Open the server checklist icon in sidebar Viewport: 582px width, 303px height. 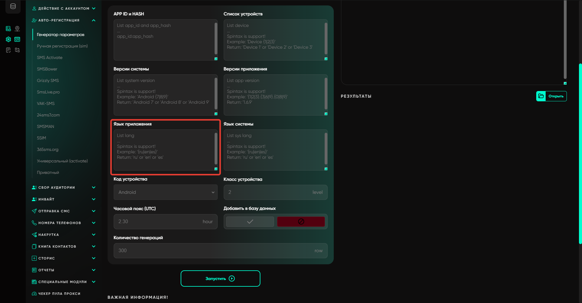[8, 29]
